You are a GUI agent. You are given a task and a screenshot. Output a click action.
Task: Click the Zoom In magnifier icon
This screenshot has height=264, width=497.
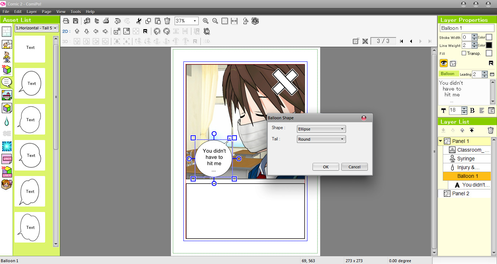[x=206, y=21]
